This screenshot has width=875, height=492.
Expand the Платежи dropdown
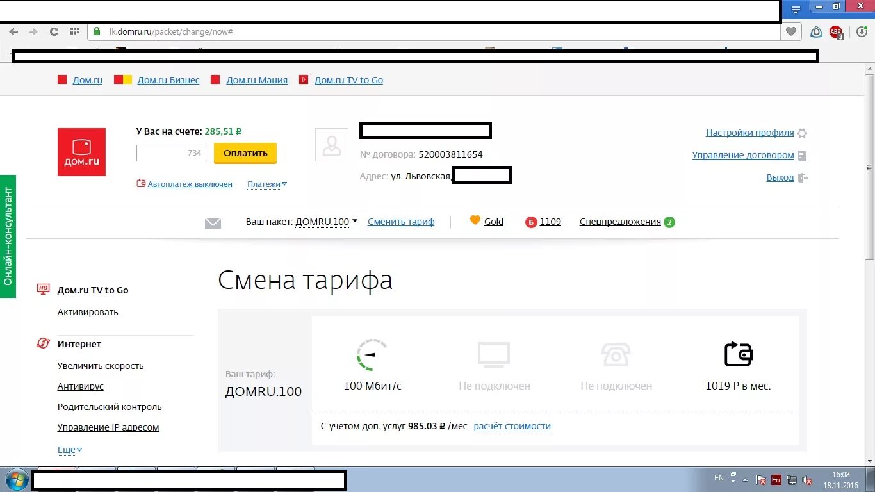[267, 184]
